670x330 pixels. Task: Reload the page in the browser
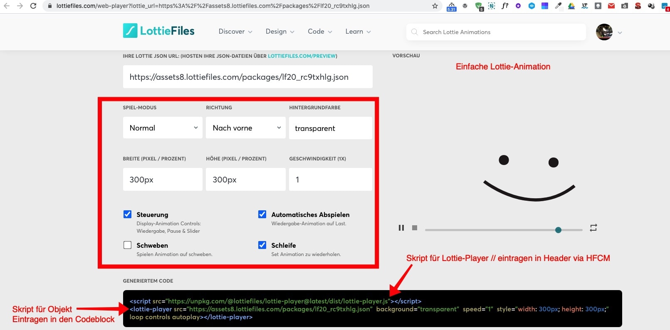coord(33,6)
